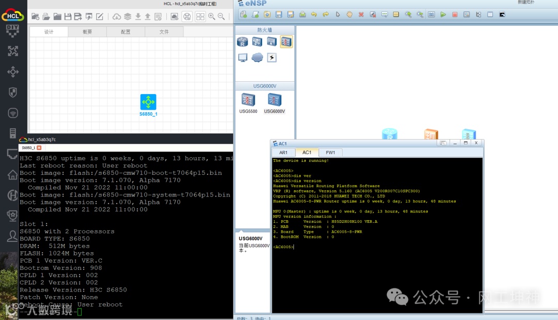
Task: Switch to the 概要 tab in HCL
Action: coord(87,32)
